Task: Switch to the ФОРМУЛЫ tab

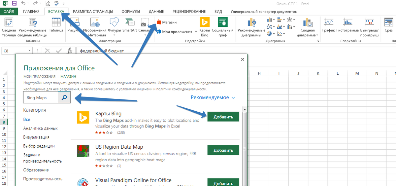Action: coord(131,12)
